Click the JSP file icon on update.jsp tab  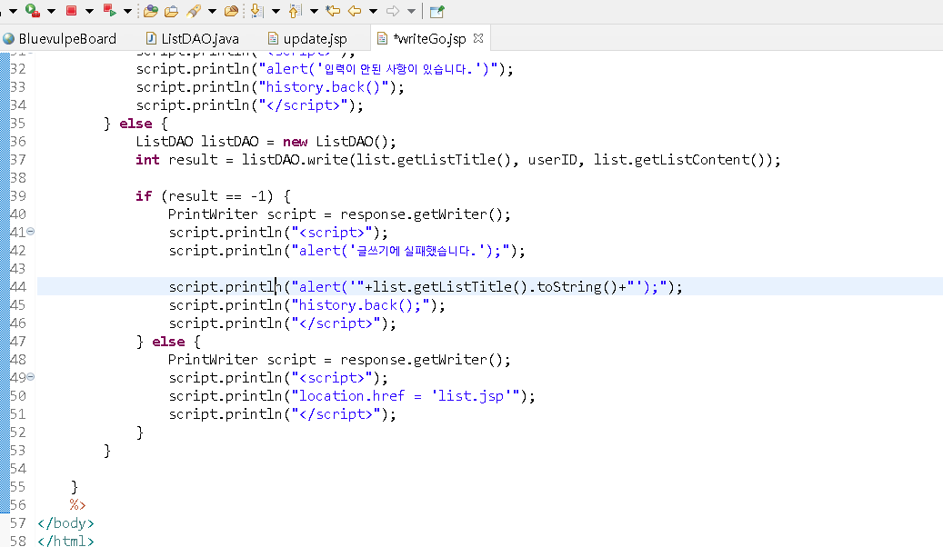[273, 38]
